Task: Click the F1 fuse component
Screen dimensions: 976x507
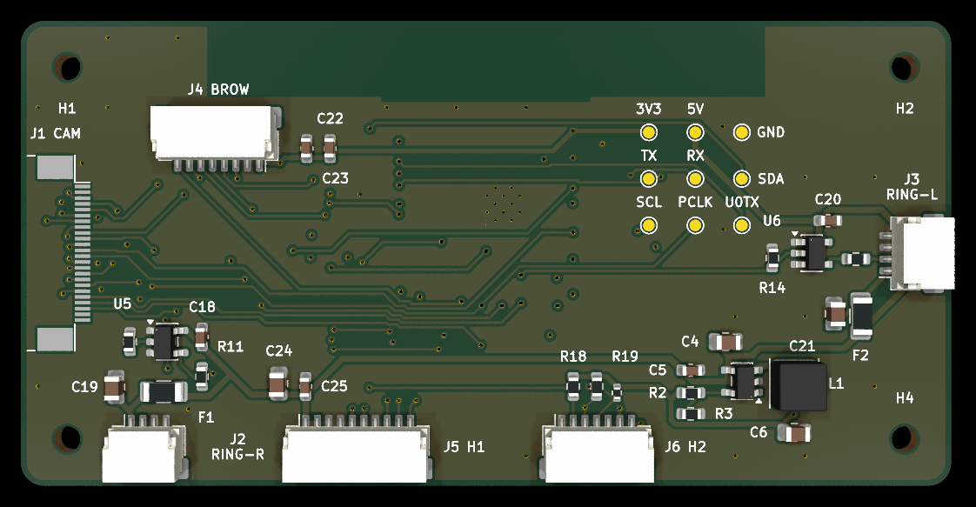Action: coord(164,392)
